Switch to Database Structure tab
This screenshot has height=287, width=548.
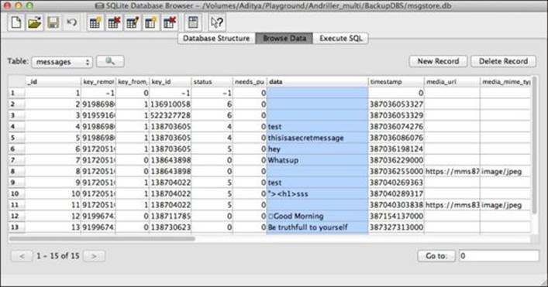pos(216,39)
